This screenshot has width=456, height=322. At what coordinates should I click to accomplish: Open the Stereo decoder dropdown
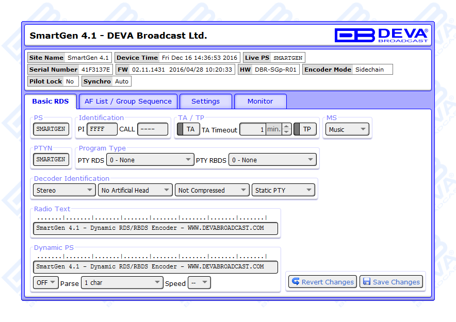tap(64, 190)
